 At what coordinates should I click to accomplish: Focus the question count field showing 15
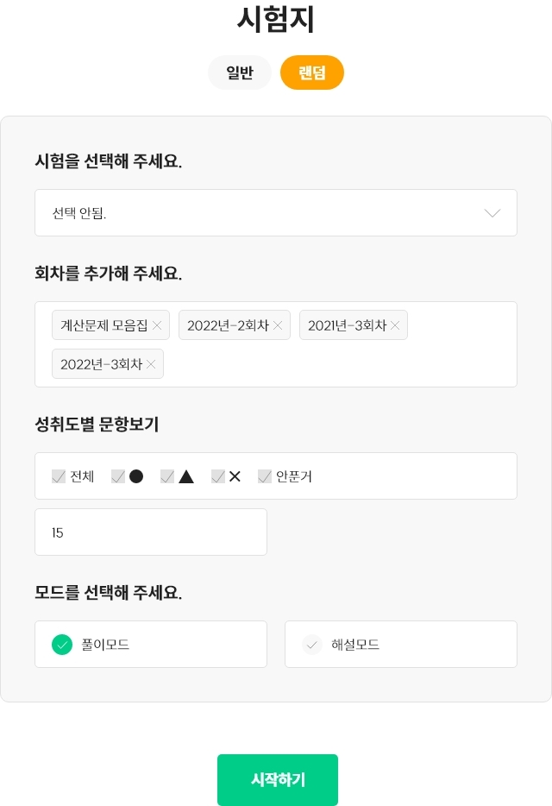pyautogui.click(x=151, y=532)
